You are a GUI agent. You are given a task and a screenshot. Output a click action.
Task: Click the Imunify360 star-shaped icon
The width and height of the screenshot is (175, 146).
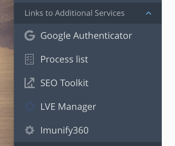pos(30,130)
